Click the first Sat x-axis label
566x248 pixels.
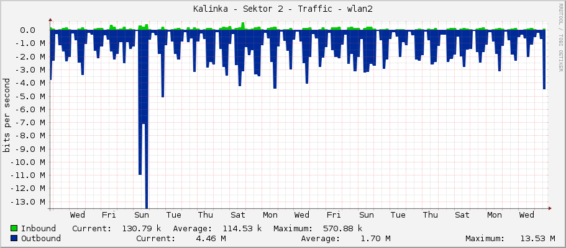click(238, 215)
